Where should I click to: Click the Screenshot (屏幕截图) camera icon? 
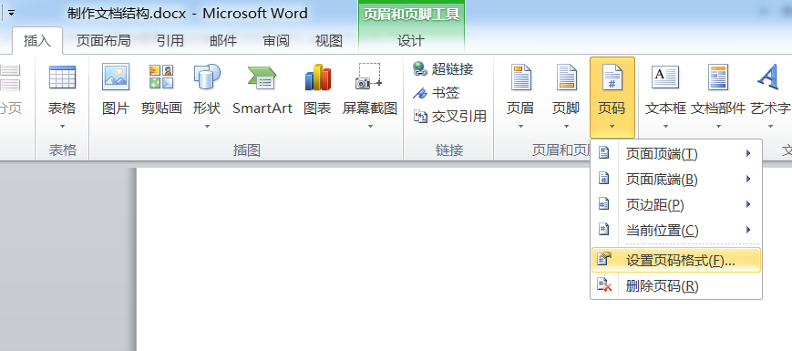pos(369,77)
